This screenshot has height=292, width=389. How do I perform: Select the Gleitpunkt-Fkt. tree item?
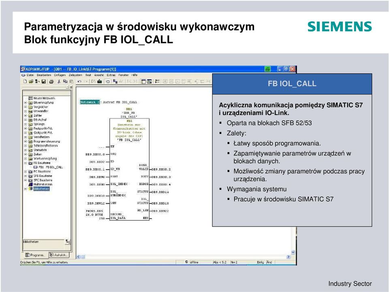click(x=43, y=133)
